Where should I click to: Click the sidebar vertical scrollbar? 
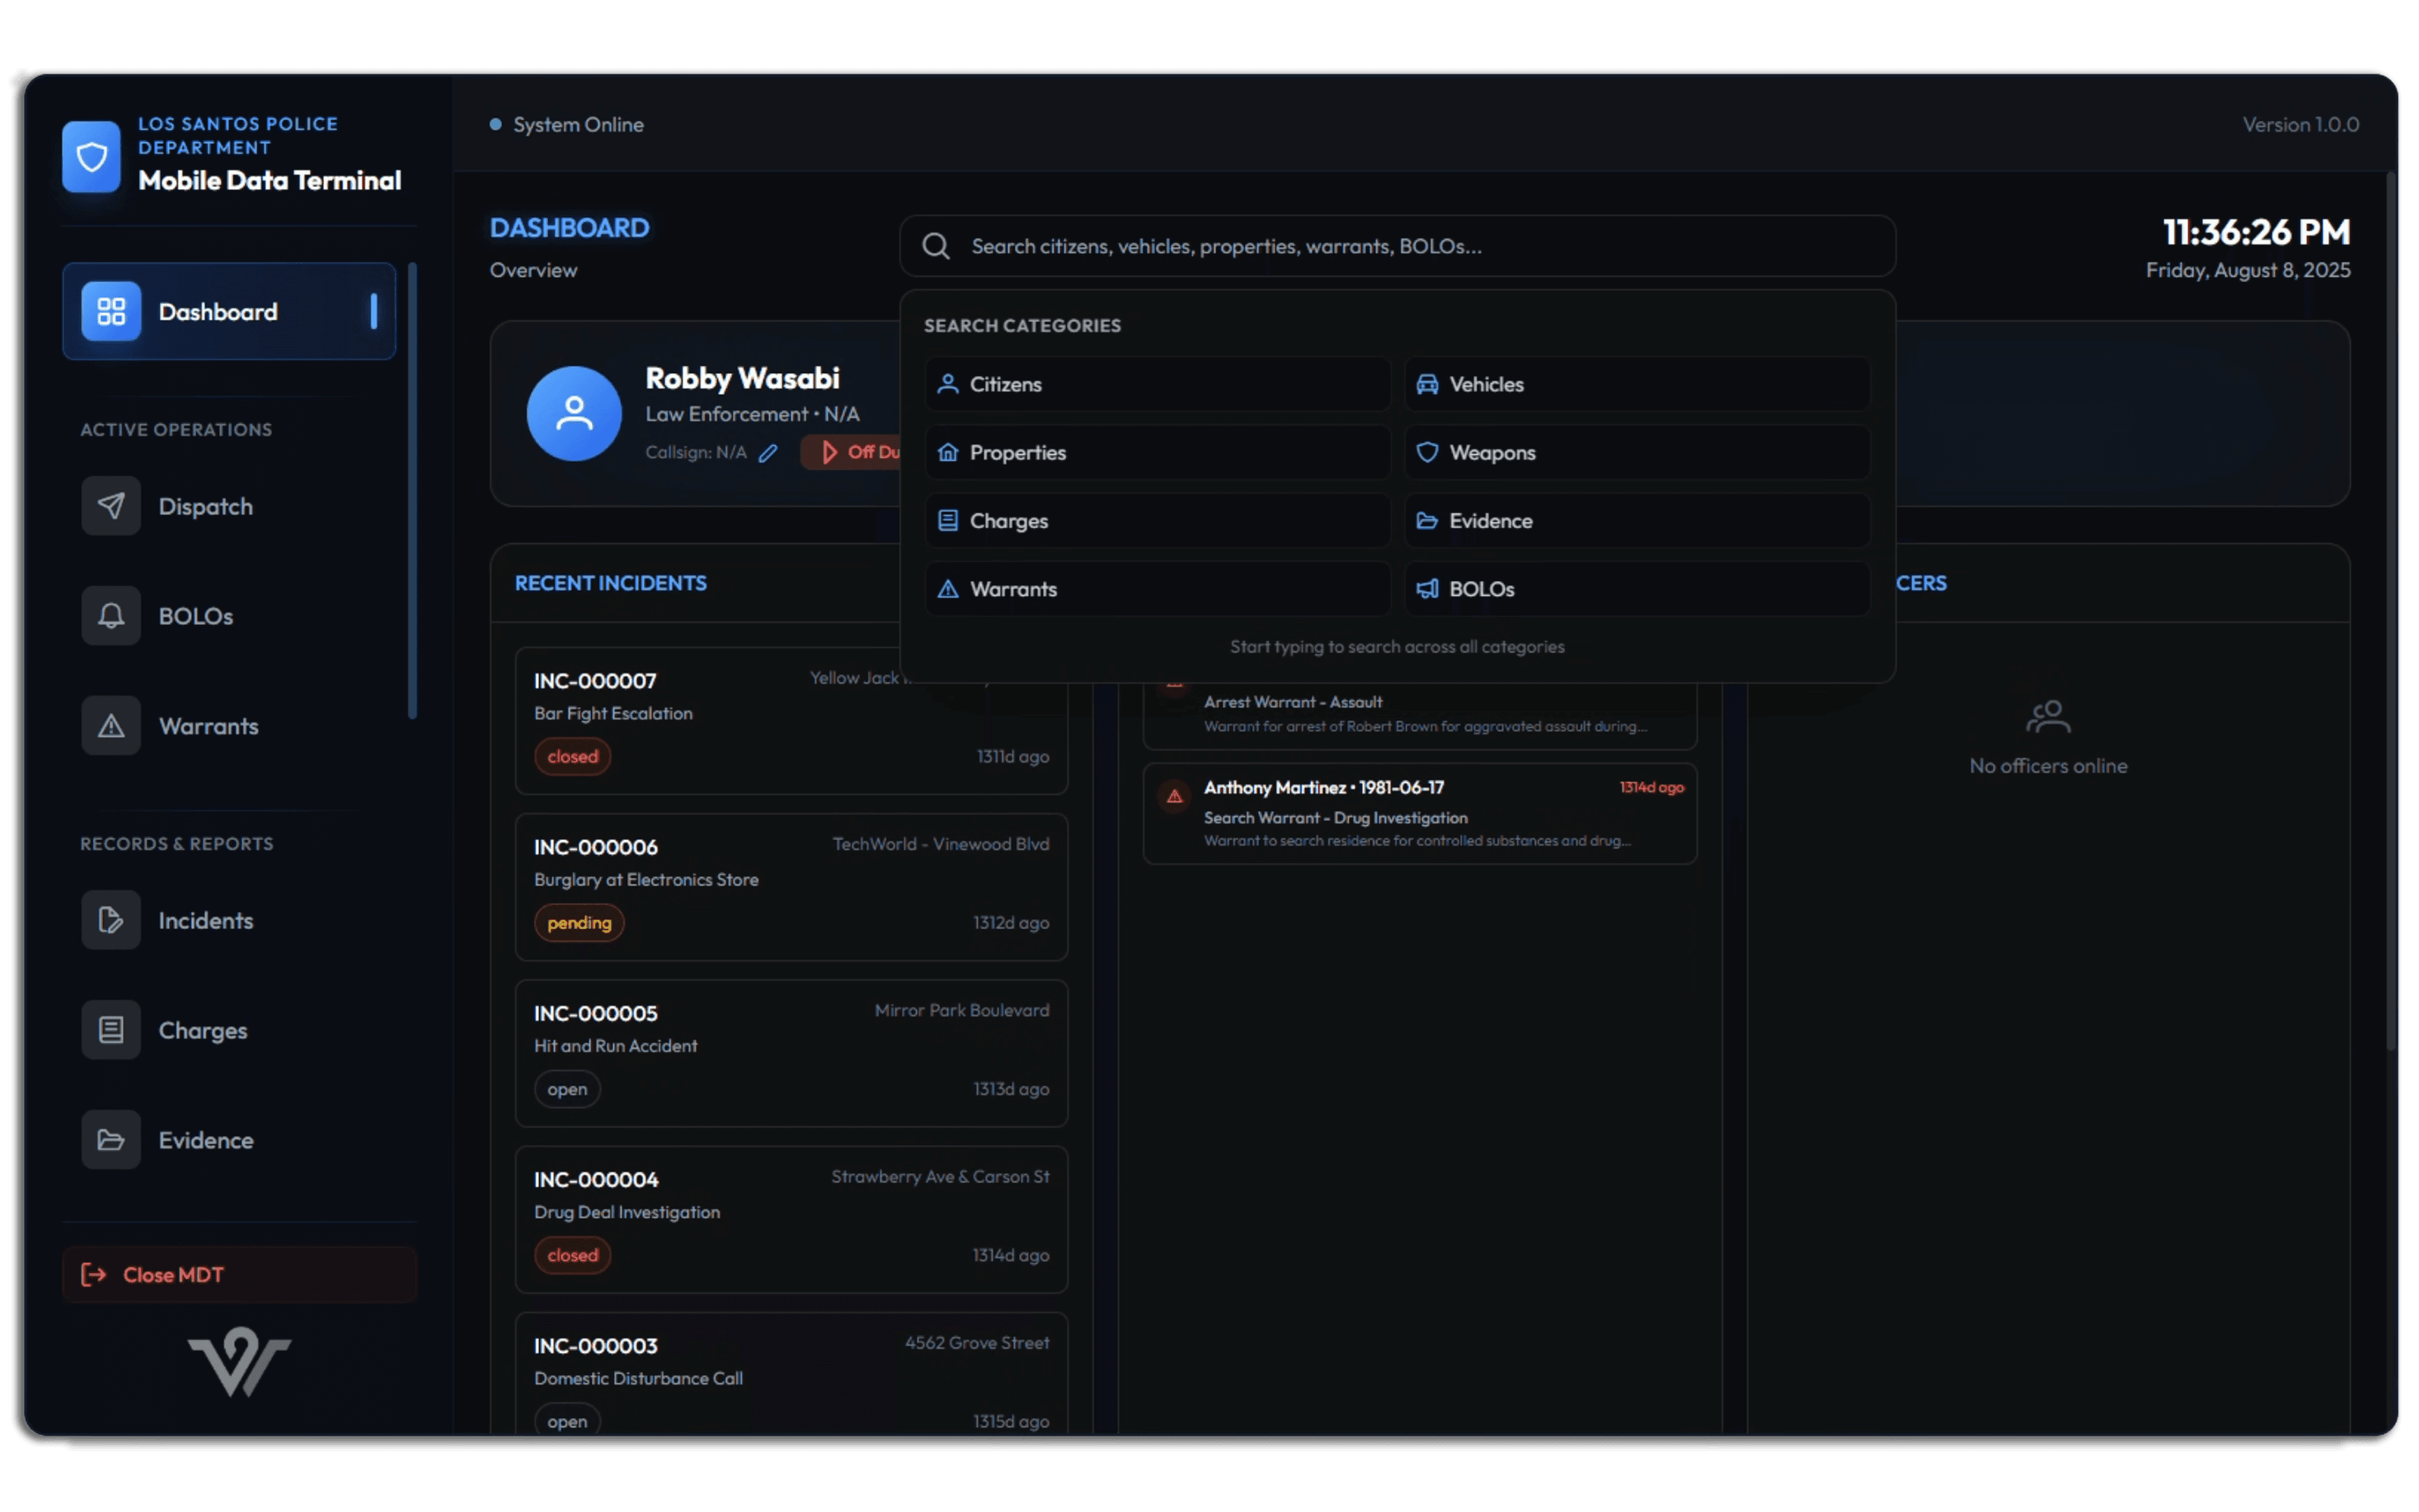412,490
